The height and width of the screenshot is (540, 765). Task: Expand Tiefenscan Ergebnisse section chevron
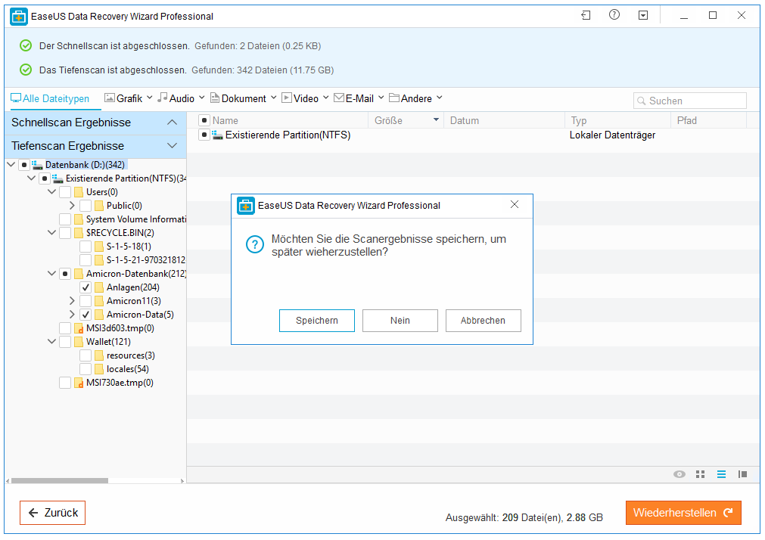[172, 146]
